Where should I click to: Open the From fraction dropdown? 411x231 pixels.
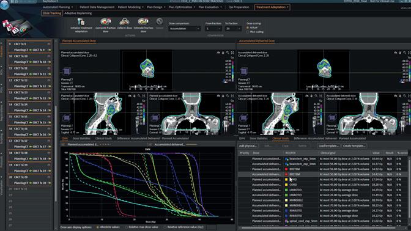tap(213, 29)
